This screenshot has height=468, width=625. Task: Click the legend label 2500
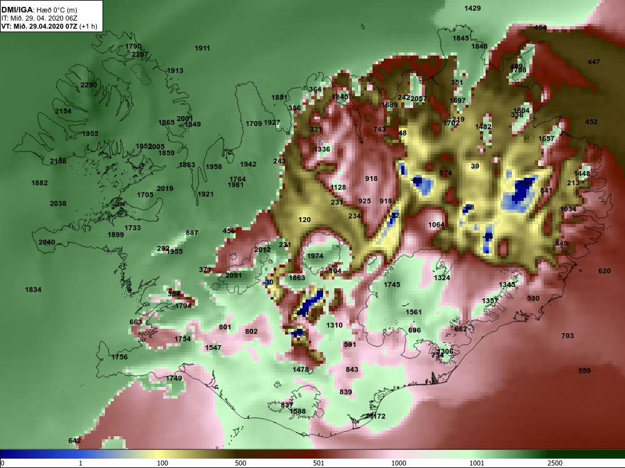coord(555,463)
